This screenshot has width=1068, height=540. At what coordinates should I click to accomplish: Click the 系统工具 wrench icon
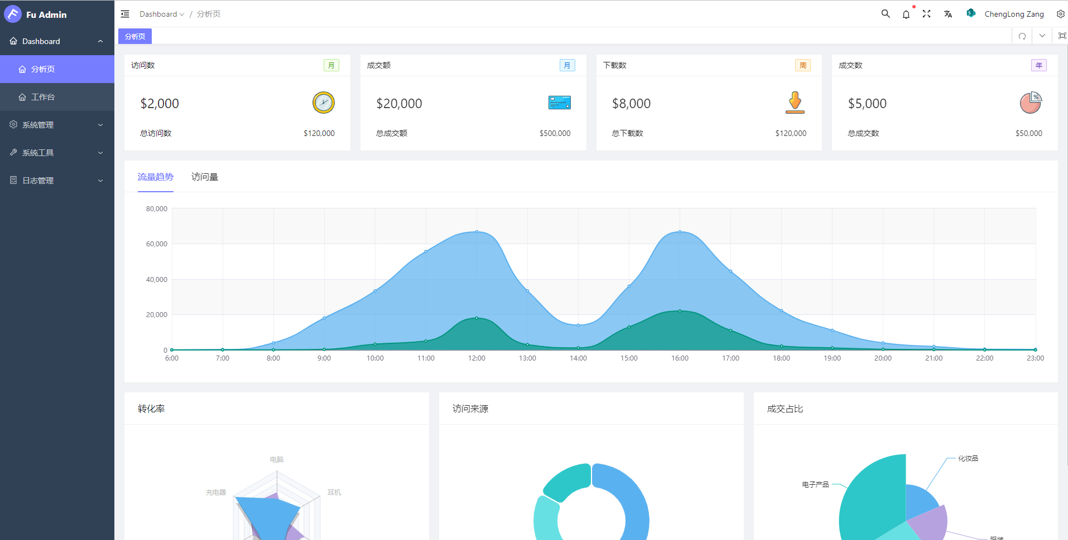[x=13, y=152]
